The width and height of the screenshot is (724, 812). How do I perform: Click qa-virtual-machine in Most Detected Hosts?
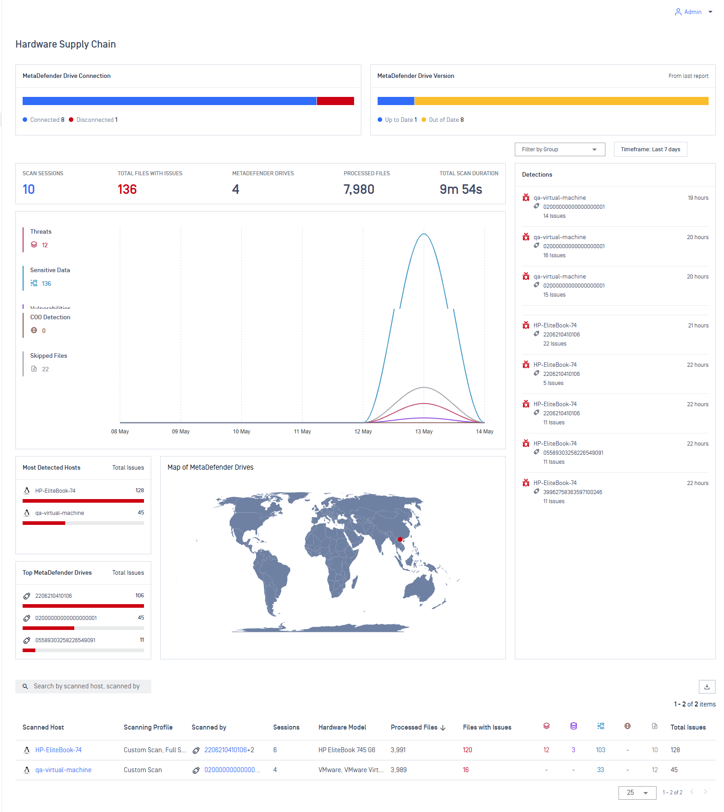pyautogui.click(x=59, y=513)
